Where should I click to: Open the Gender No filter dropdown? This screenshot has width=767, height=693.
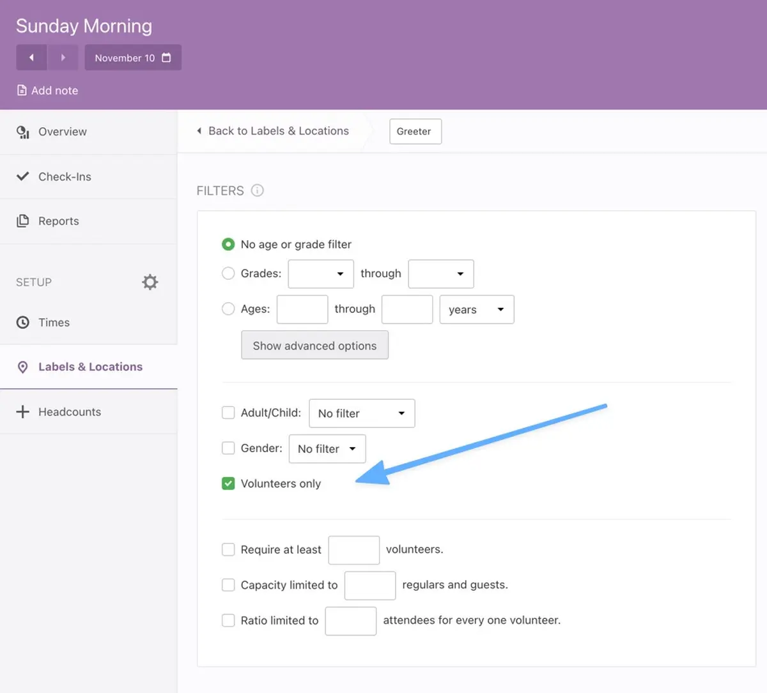[327, 448]
